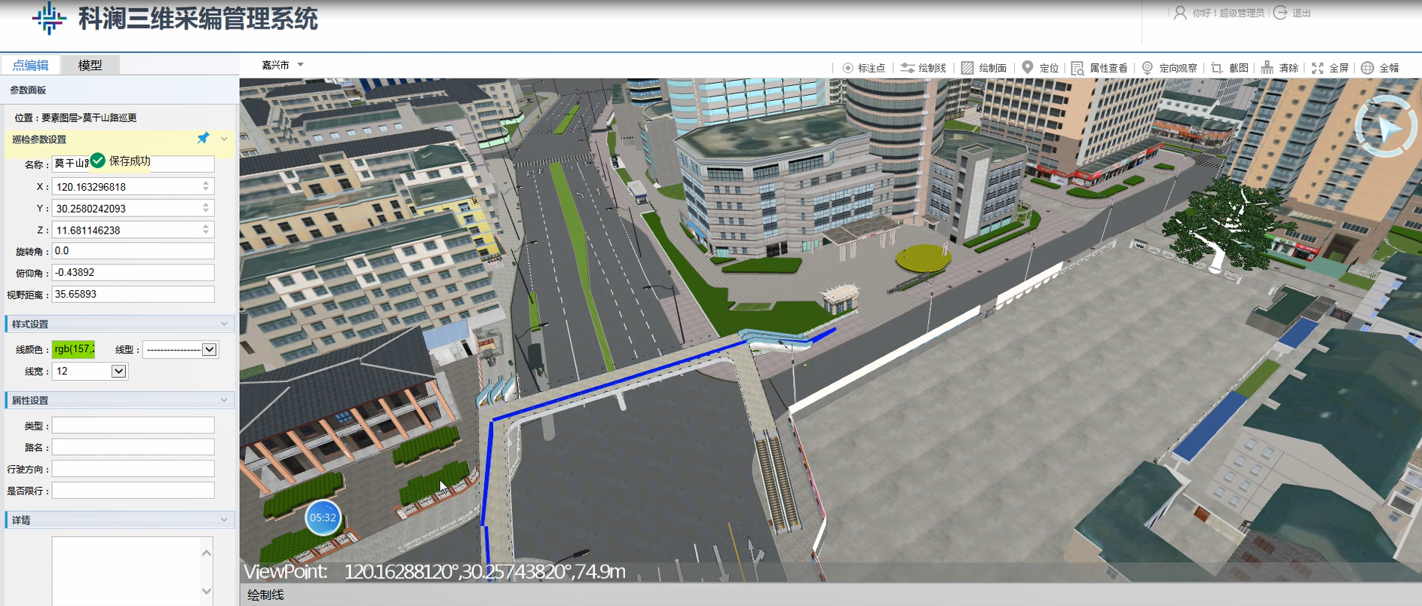1422x606 pixels.
Task: Click the compass navigation control
Action: pyautogui.click(x=1386, y=127)
